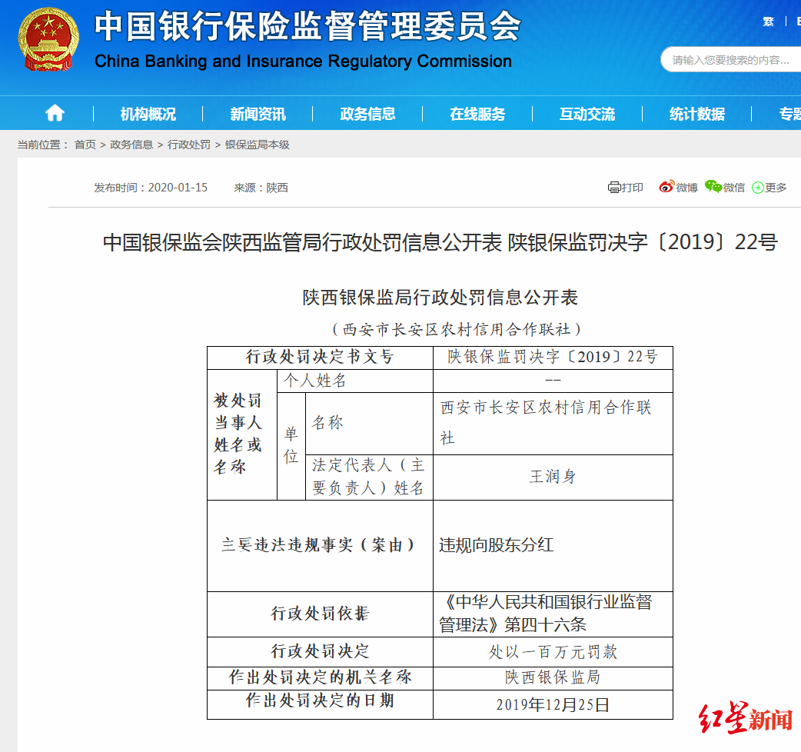Click the cell 王润身

(x=553, y=477)
